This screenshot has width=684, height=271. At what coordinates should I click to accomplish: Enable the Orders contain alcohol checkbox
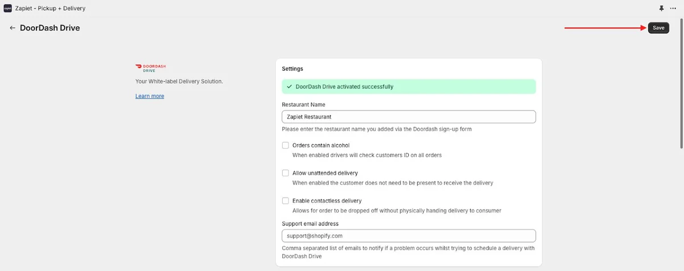coord(286,145)
